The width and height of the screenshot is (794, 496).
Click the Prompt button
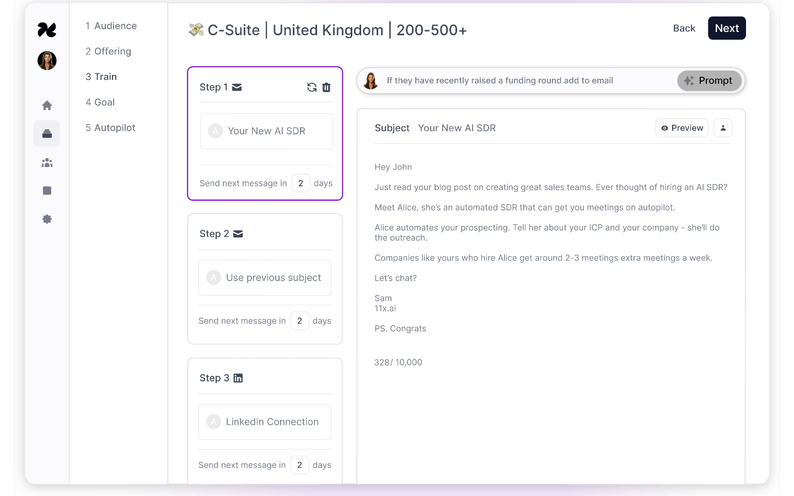pyautogui.click(x=709, y=80)
